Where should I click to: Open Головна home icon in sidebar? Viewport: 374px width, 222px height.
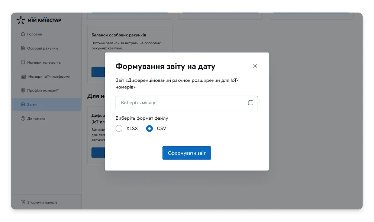coord(23,34)
